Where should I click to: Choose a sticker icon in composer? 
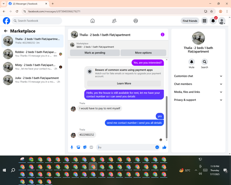[x=85, y=148]
